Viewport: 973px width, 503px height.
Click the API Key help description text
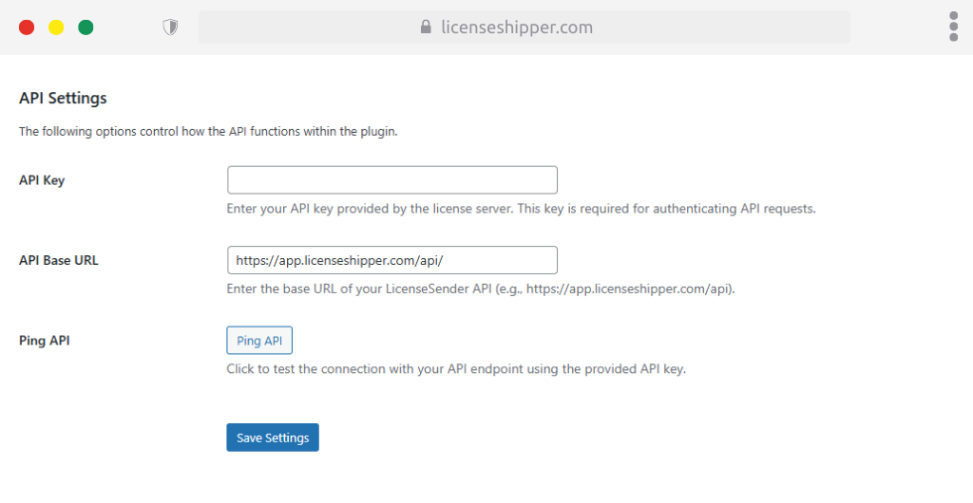tap(521, 209)
